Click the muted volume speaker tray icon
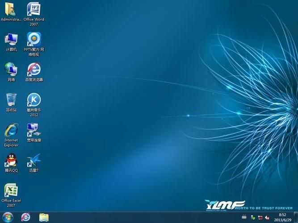298x223 pixels. pos(267,218)
